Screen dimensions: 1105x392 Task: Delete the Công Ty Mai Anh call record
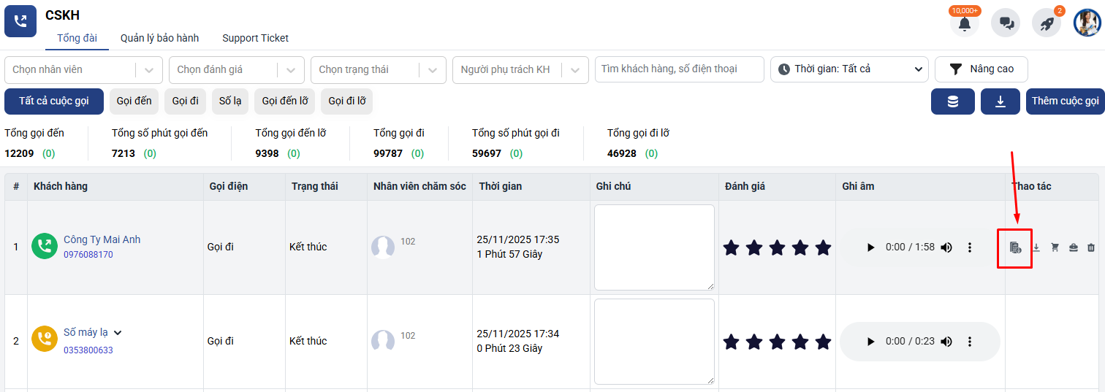click(x=1091, y=247)
